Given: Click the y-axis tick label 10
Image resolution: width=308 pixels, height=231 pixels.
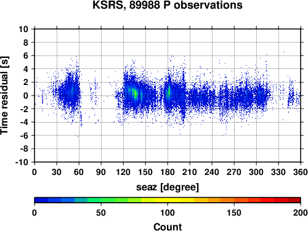Looking at the screenshot, I should [23, 29].
